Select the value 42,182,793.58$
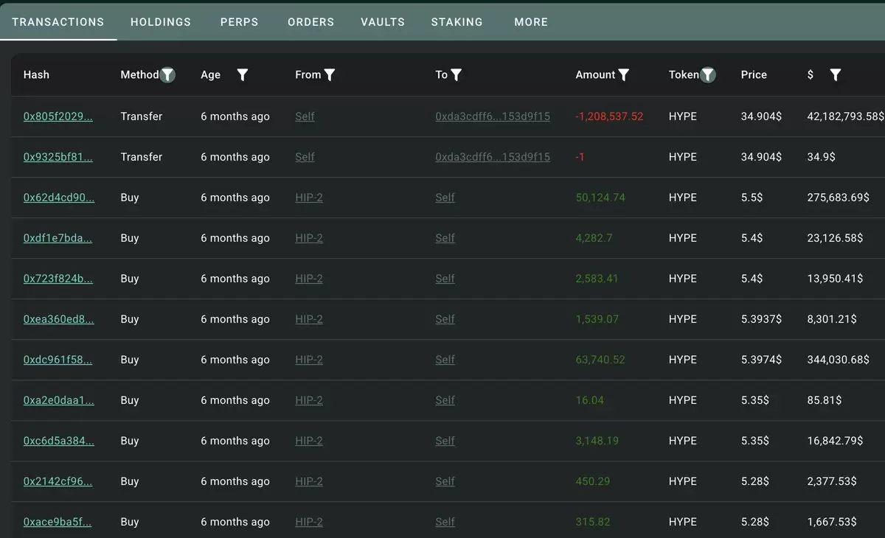 845,116
